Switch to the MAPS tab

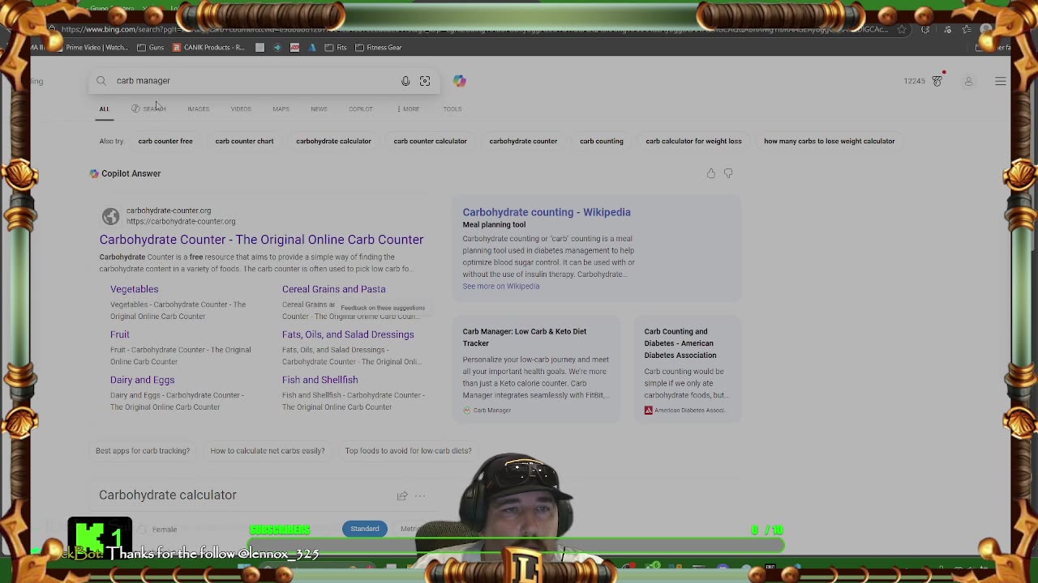[281, 109]
